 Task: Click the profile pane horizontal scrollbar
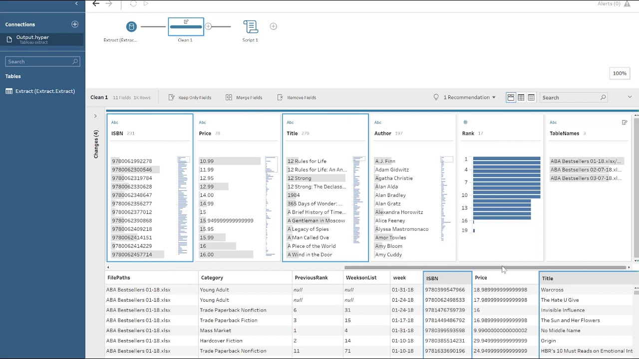485,268
